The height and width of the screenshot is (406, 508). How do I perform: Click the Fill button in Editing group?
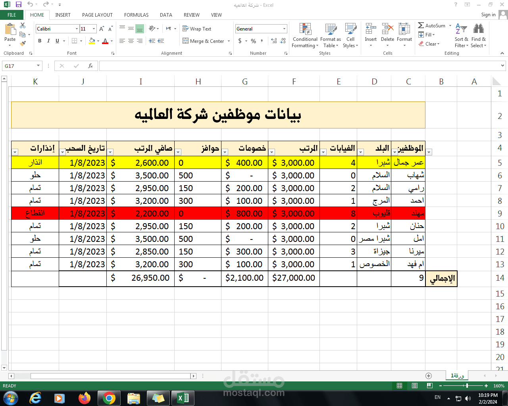point(427,35)
